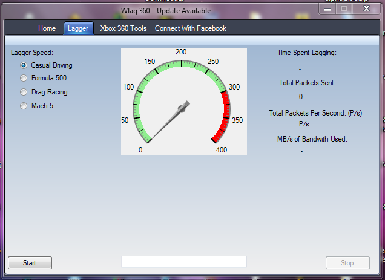This screenshot has height=280, width=385.
Task: Click the 'Total Packets Sent:' label
Action: click(x=307, y=83)
